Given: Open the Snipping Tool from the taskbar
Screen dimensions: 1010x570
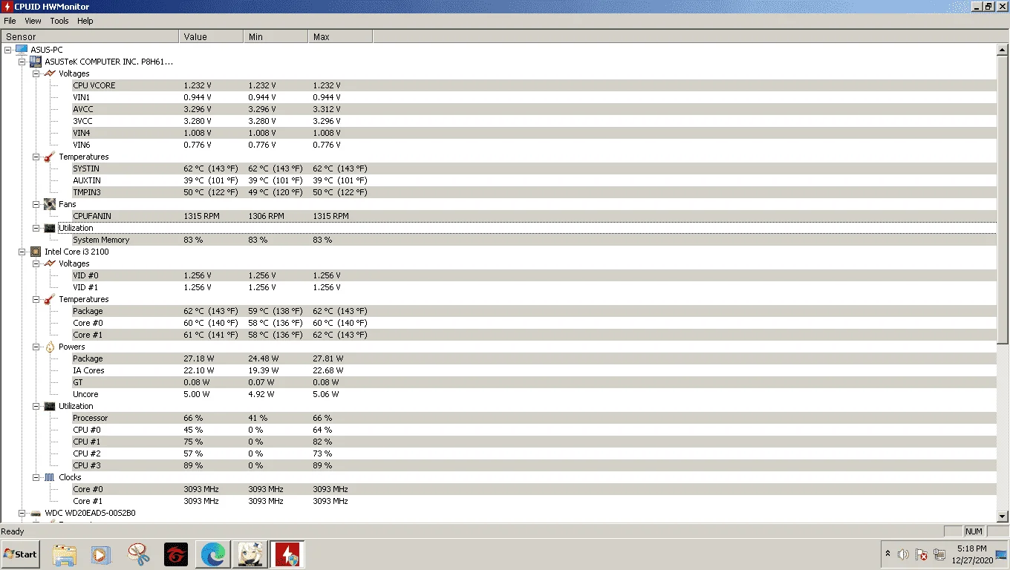Looking at the screenshot, I should (x=138, y=554).
